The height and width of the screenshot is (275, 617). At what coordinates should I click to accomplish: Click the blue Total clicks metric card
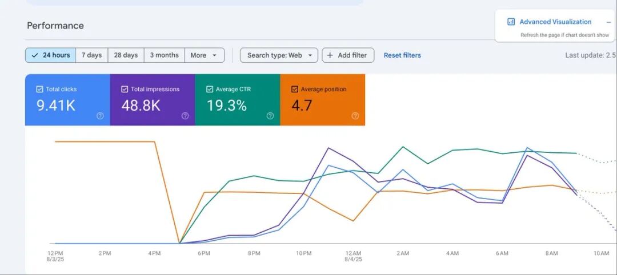pos(67,100)
